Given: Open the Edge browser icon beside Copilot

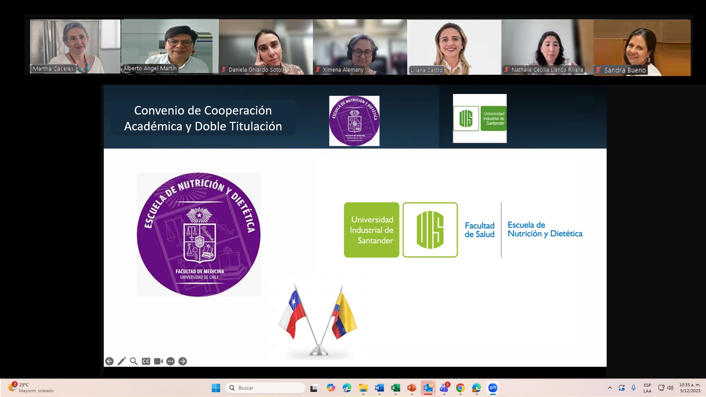Looking at the screenshot, I should click(347, 388).
